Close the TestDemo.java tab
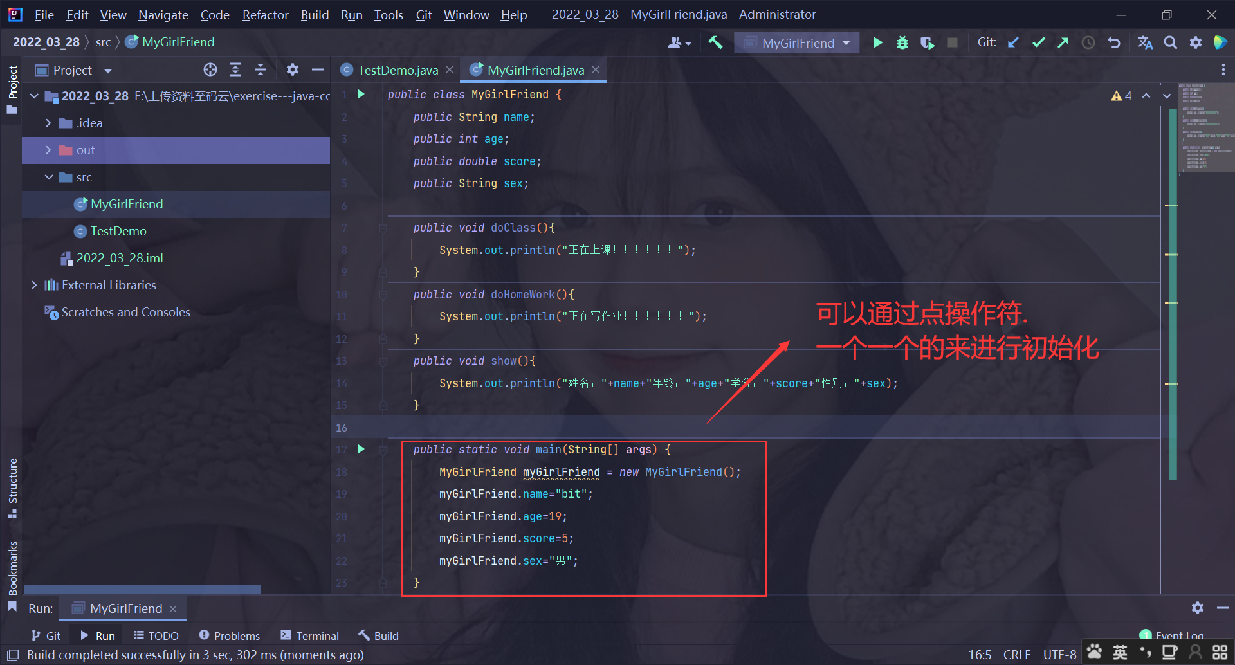This screenshot has width=1235, height=665. pos(450,69)
